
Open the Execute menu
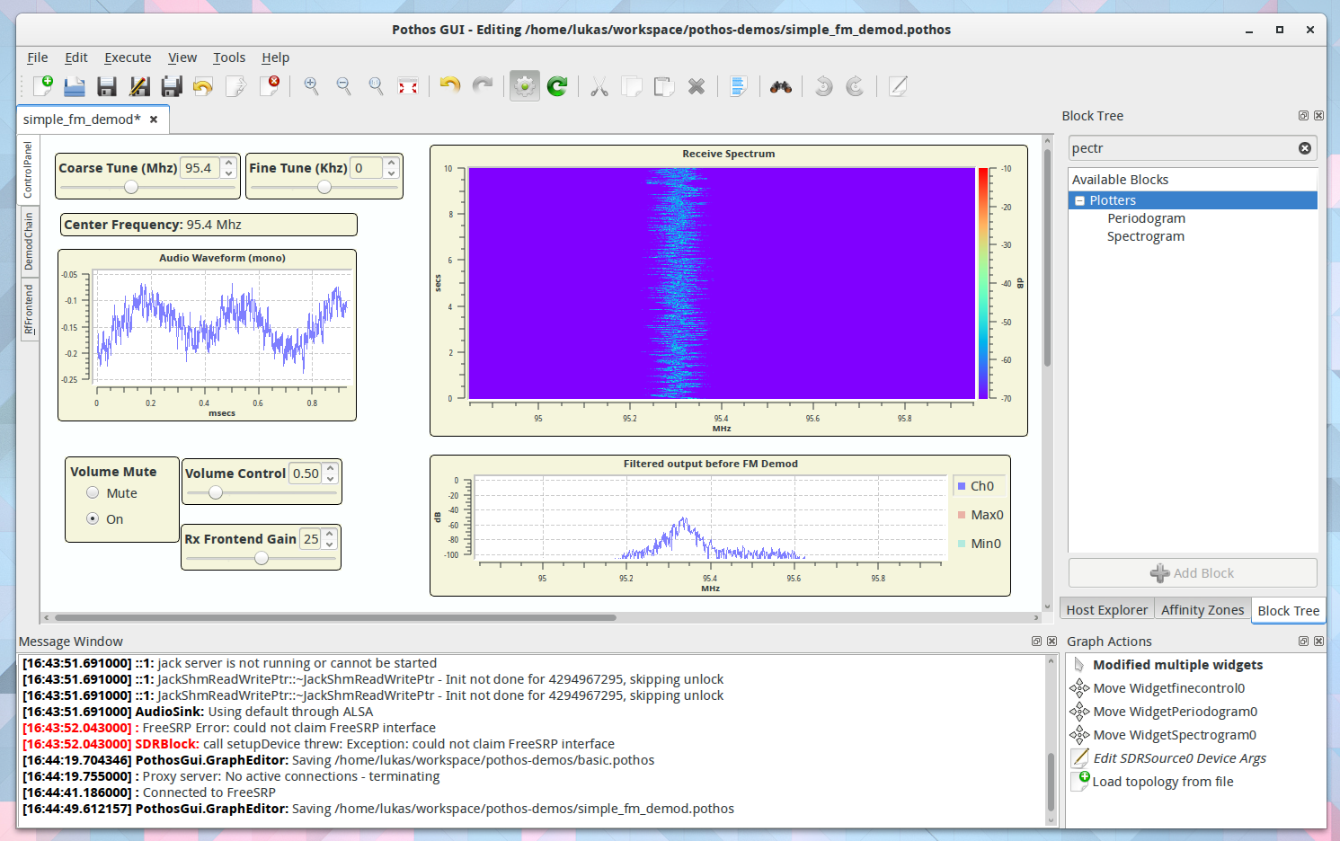(128, 57)
